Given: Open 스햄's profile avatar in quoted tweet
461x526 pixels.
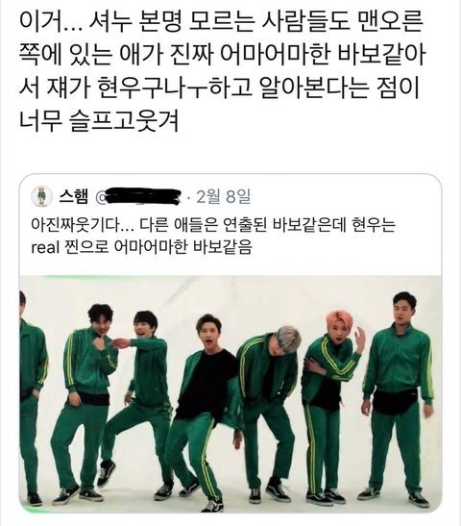Looking at the screenshot, I should (x=41, y=196).
